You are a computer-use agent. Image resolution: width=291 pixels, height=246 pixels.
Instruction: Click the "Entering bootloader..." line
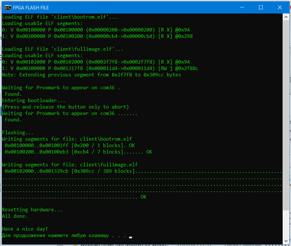click(34, 101)
